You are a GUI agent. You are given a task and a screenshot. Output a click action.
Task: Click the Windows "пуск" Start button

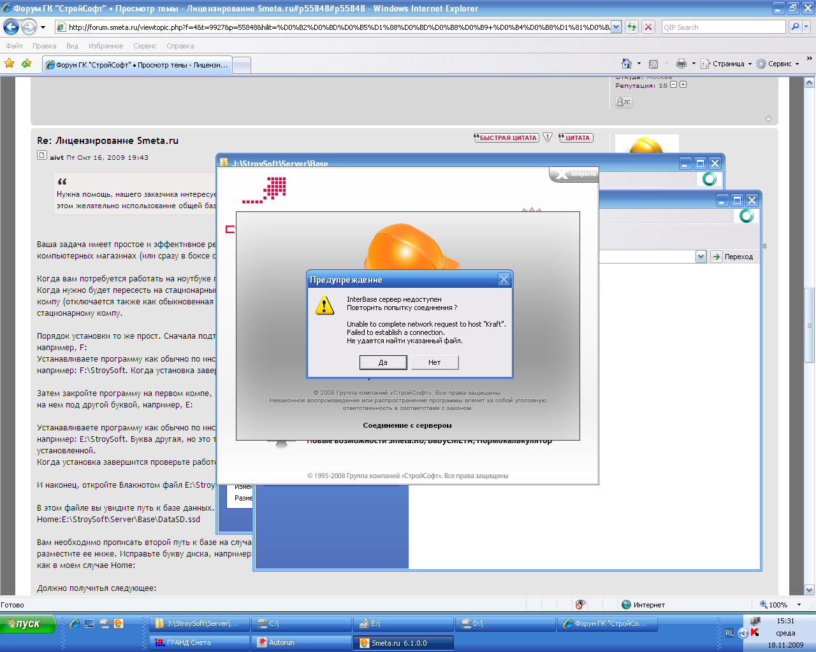[28, 624]
